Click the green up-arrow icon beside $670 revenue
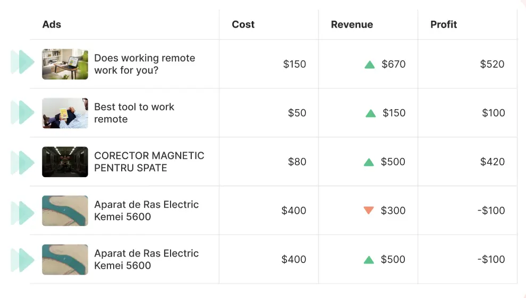 coord(369,65)
